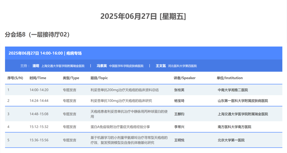287x153 pixels.
Task: Click speaker 王麒钧
Action: coord(179,114)
